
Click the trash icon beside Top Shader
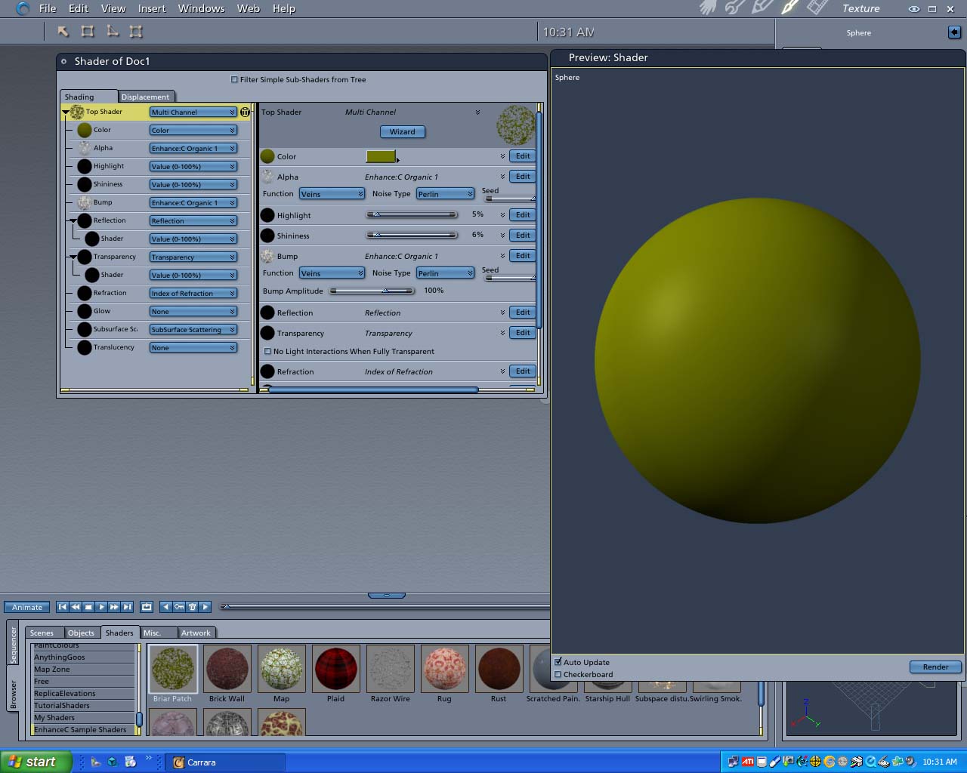click(x=245, y=112)
